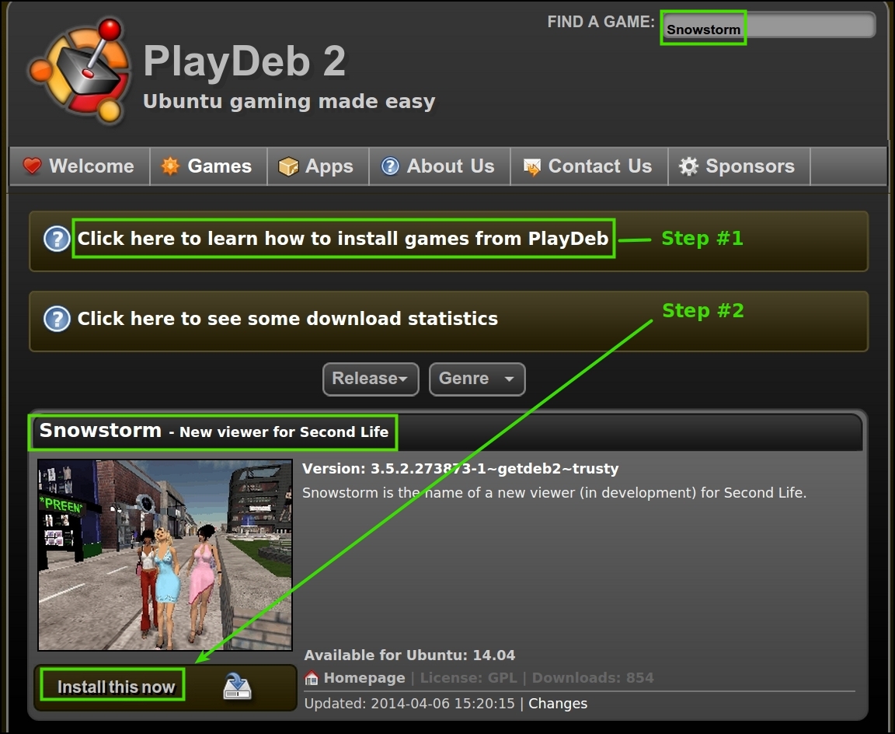Click the FIND A GAME label
Screen dimensions: 895x734
click(x=601, y=22)
